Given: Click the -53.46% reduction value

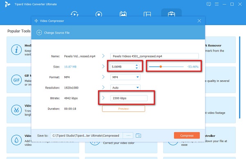Looking at the screenshot, I should pyautogui.click(x=193, y=67).
